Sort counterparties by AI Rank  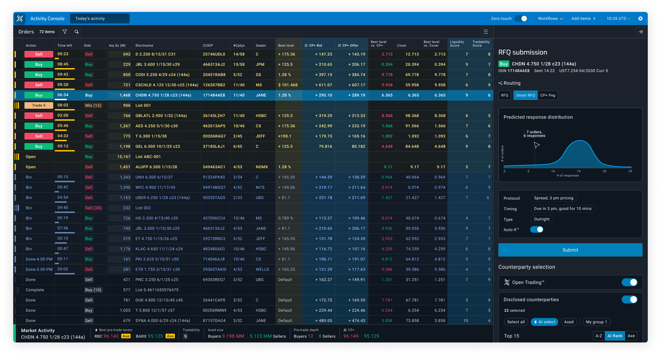615,336
